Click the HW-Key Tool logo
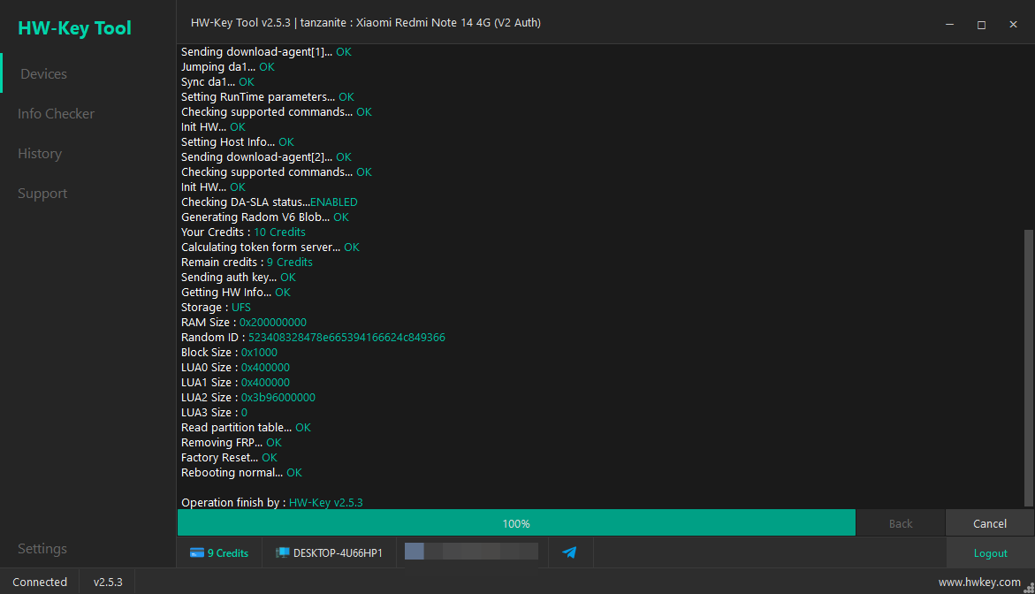This screenshot has width=1035, height=594. click(74, 28)
